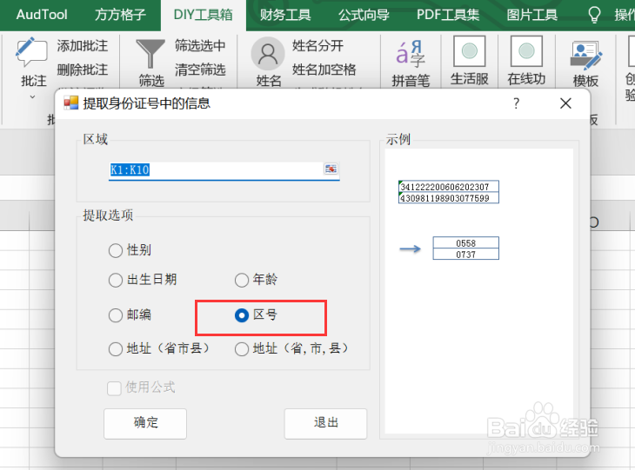The width and height of the screenshot is (635, 470).
Task: Click 姓名分开 in the ribbon
Action: coord(317,45)
